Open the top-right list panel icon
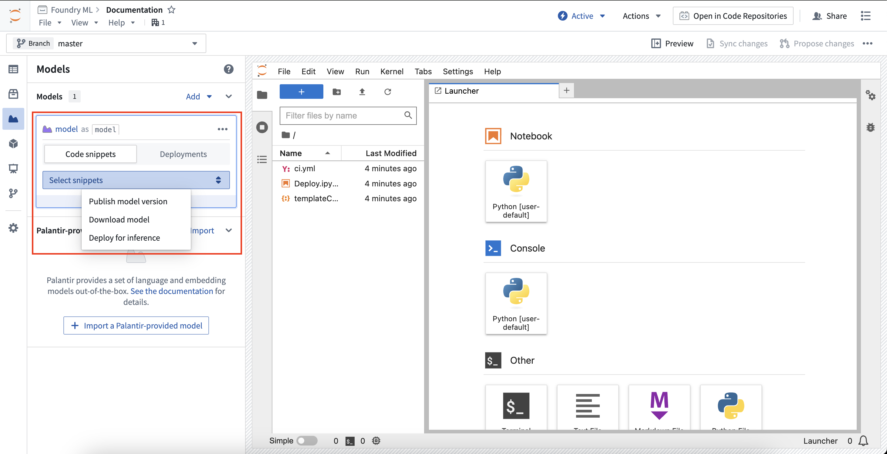Screen dimensions: 887x454 tap(865, 16)
